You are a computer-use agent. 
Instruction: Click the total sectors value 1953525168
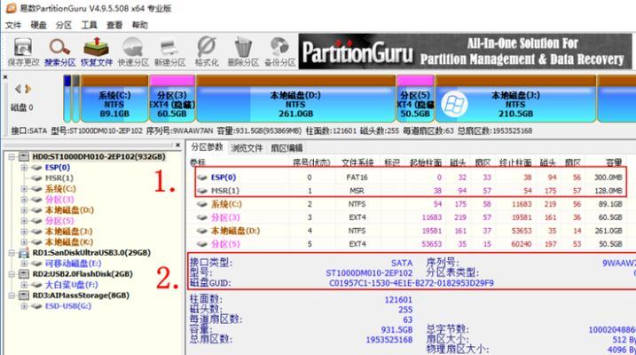(389, 340)
